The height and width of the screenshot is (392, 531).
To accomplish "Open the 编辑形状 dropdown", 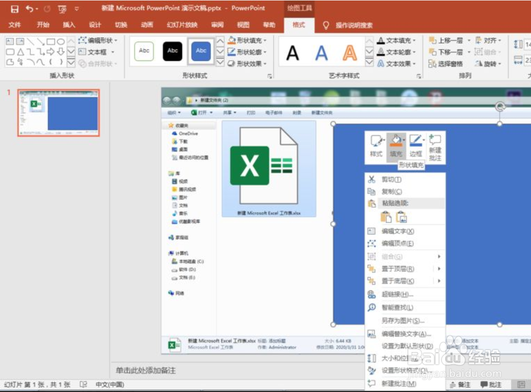I will (x=98, y=40).
